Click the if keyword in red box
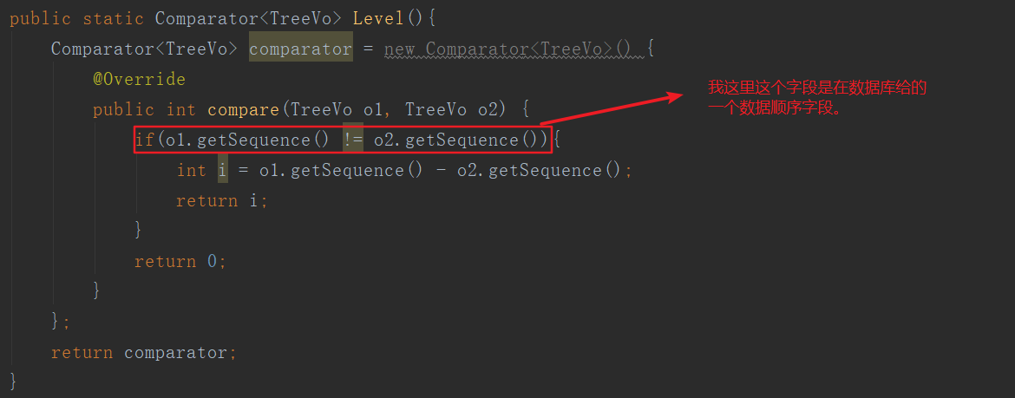The width and height of the screenshot is (1015, 398). [144, 140]
